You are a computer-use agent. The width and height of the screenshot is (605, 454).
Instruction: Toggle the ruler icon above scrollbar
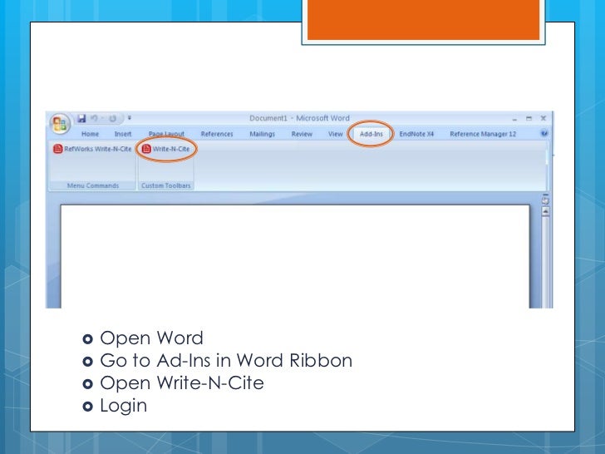545,200
